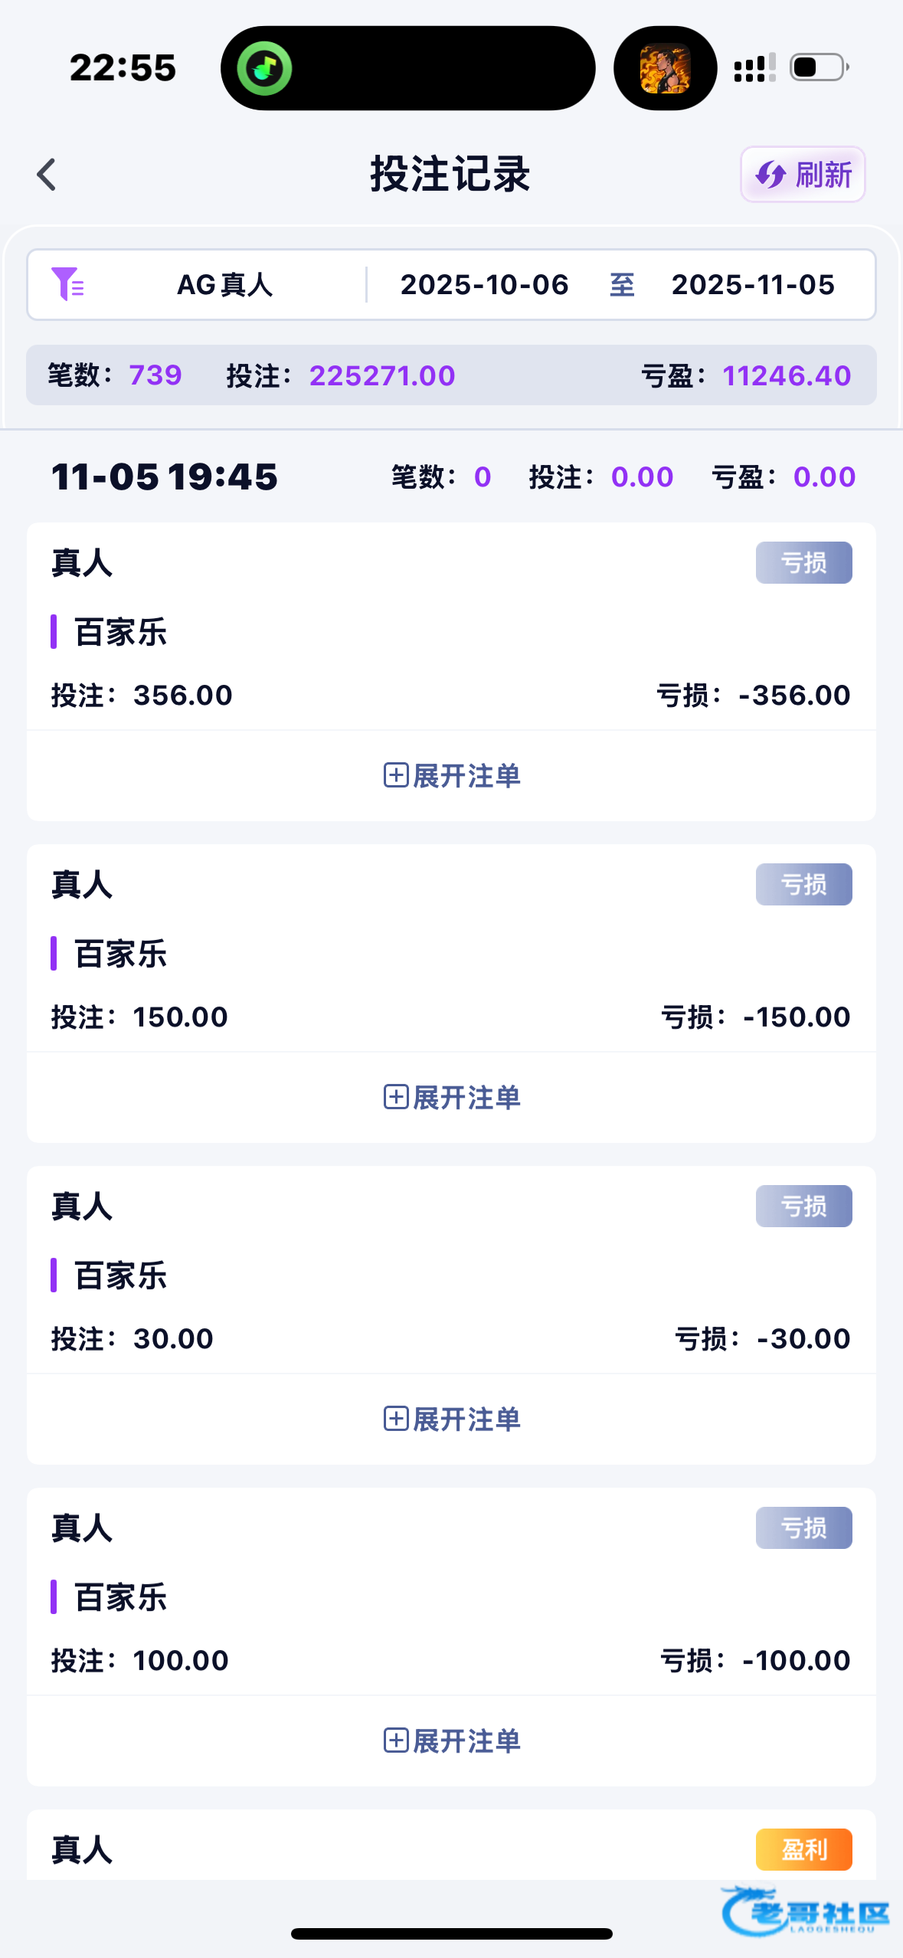903x1958 pixels.
Task: Tap the 百家乐 label on second card
Action: coord(120,954)
